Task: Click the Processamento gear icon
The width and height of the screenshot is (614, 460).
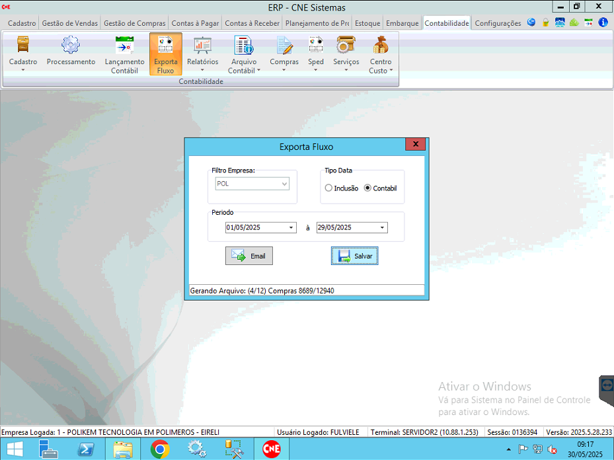Action: click(71, 46)
